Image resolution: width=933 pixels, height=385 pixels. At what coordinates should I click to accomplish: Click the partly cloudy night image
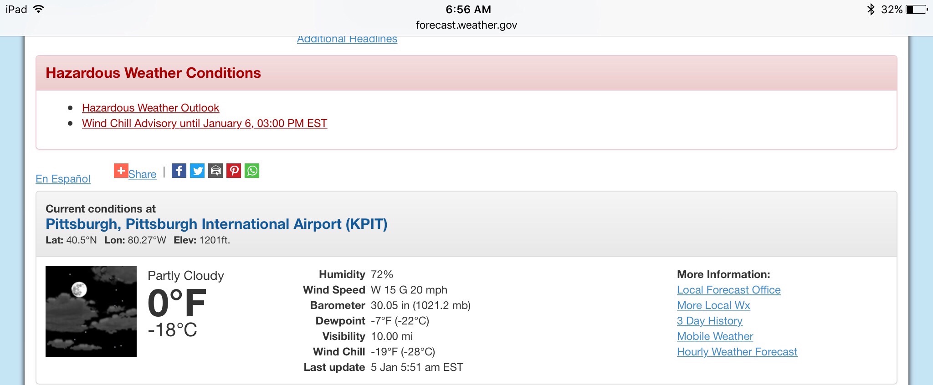(91, 312)
